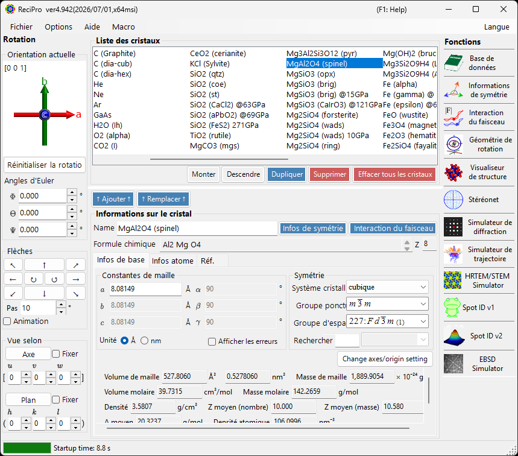518x456 pixels.
Task: Click the Dupliquer button
Action: (287, 174)
